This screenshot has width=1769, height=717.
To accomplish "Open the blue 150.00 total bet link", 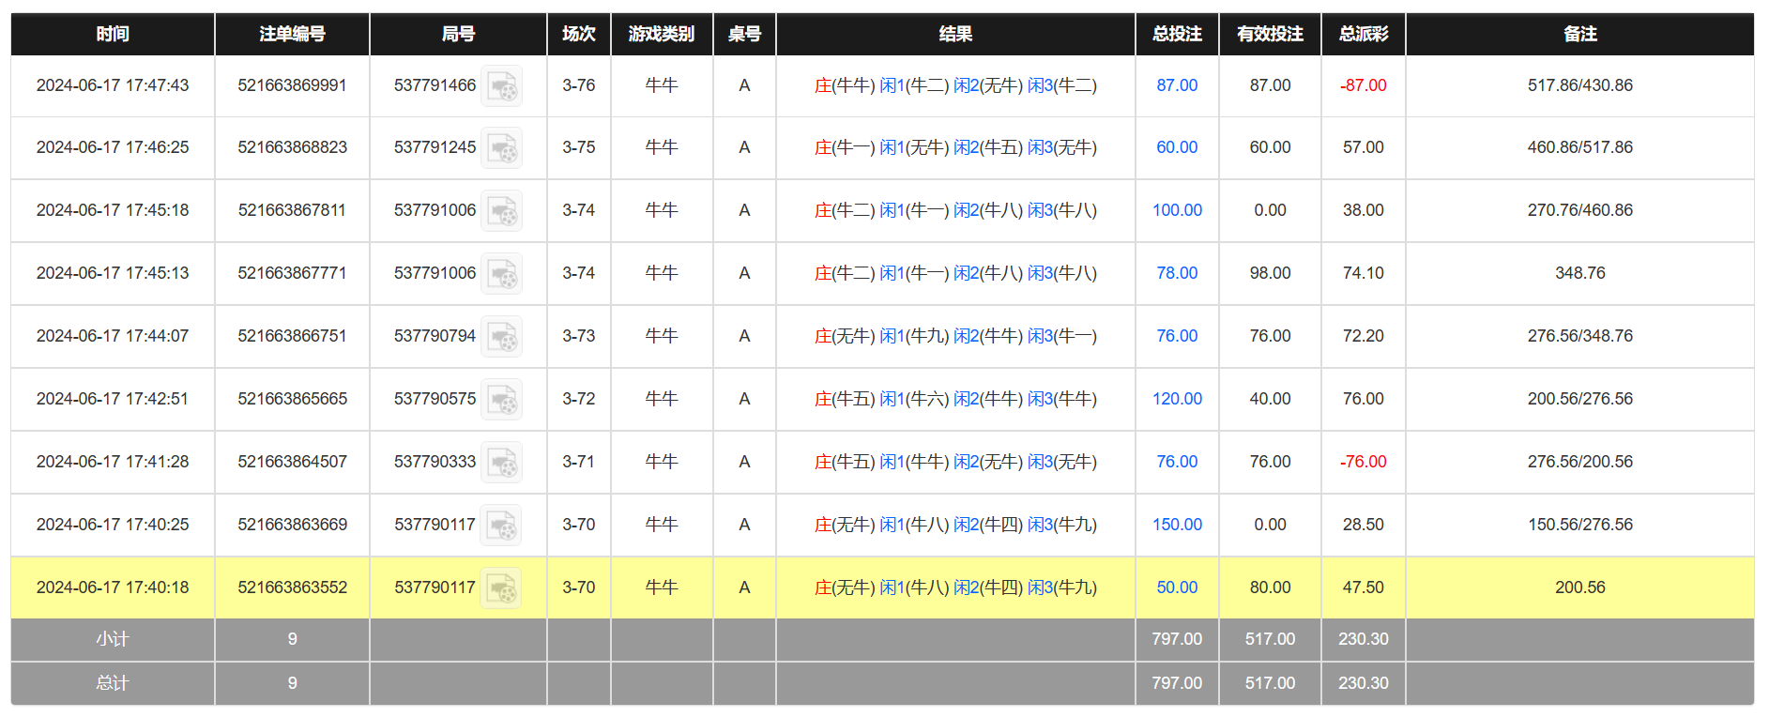I will coord(1176,525).
